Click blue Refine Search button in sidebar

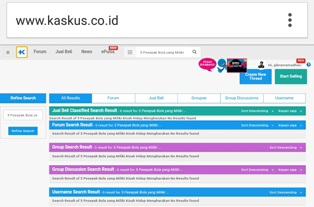point(23,131)
